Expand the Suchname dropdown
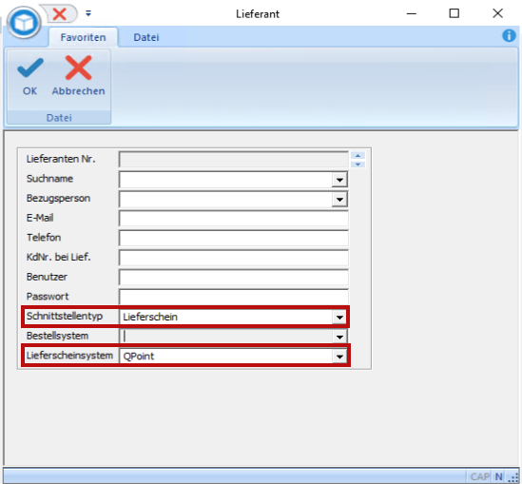Screen dimensions: 522x484 click(x=339, y=180)
